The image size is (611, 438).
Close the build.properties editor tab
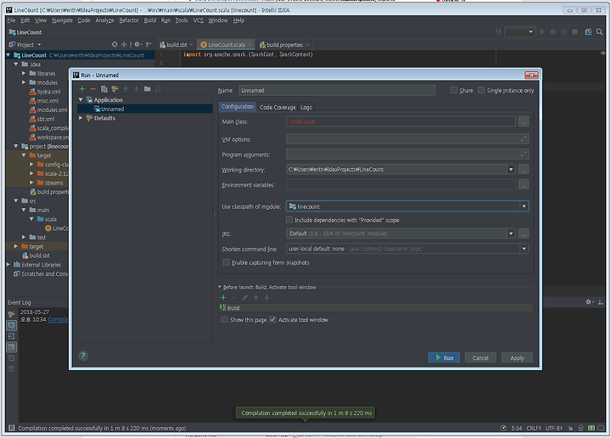click(307, 45)
